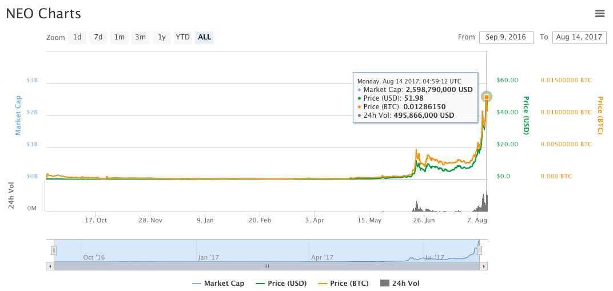This screenshot has width=613, height=291.
Task: Click the $40.00 USD axis label
Action: [507, 112]
